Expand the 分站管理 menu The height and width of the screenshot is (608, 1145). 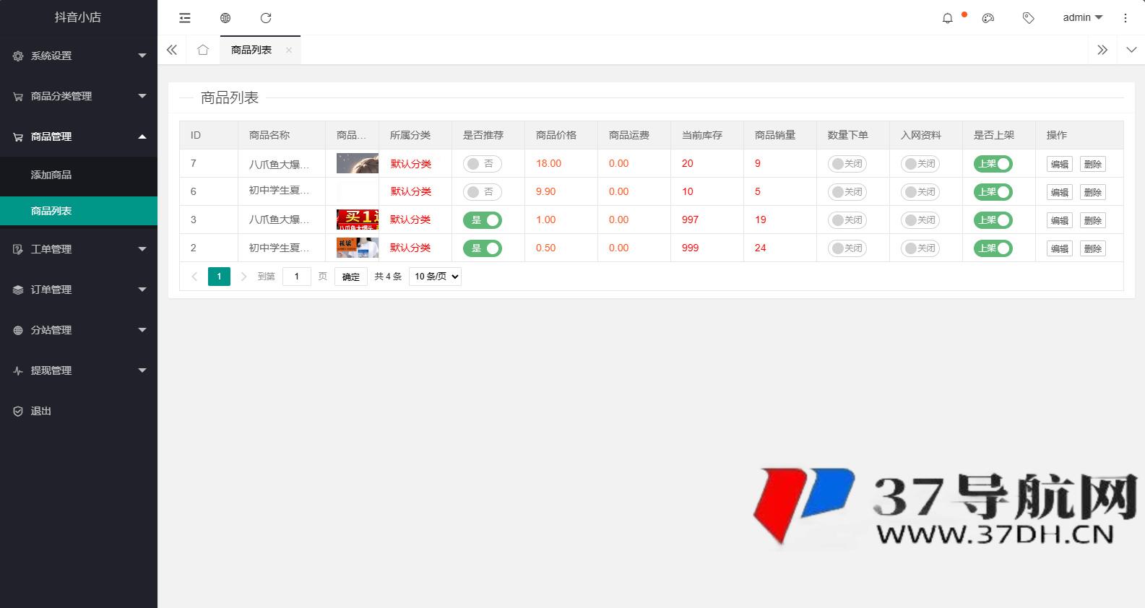[79, 330]
